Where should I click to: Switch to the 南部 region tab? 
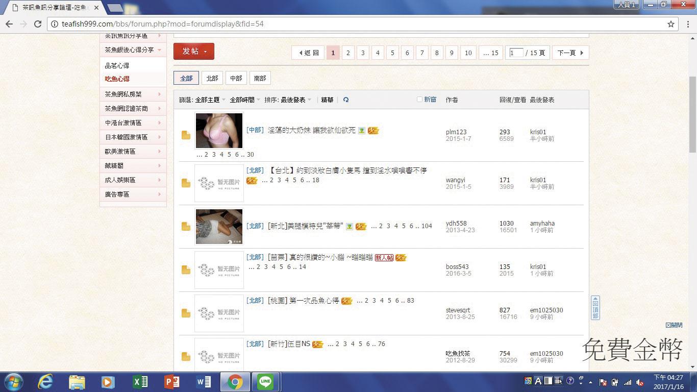point(260,78)
